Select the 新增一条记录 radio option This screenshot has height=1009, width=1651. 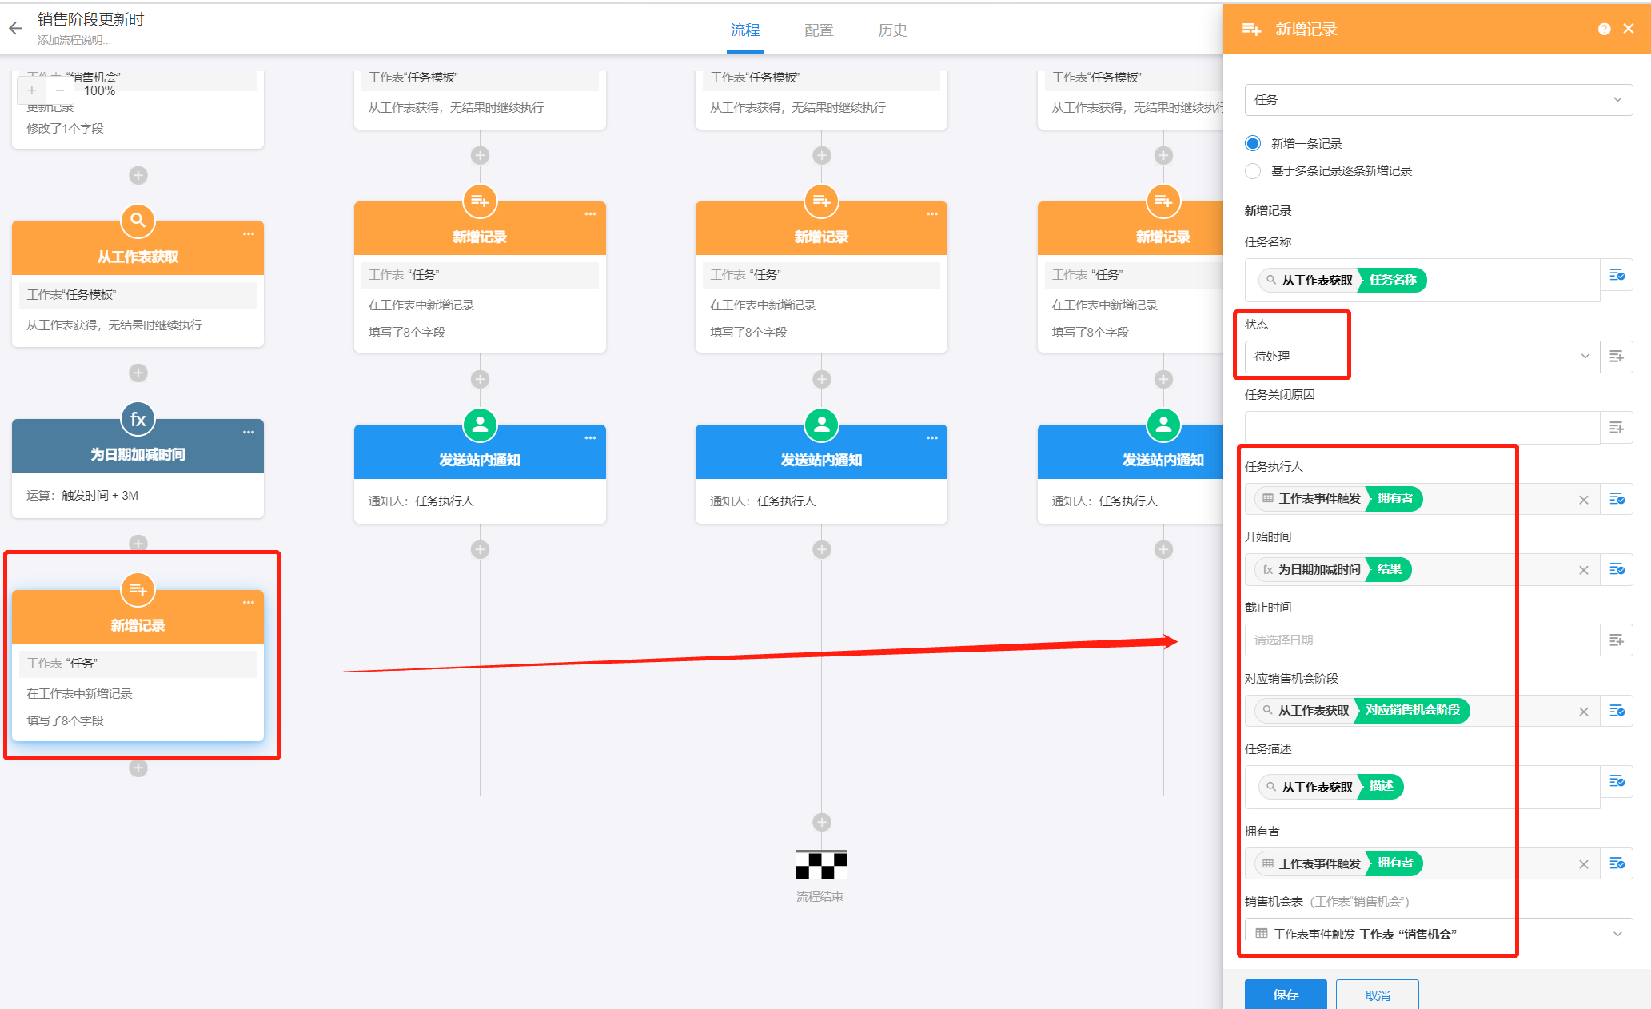(x=1253, y=143)
